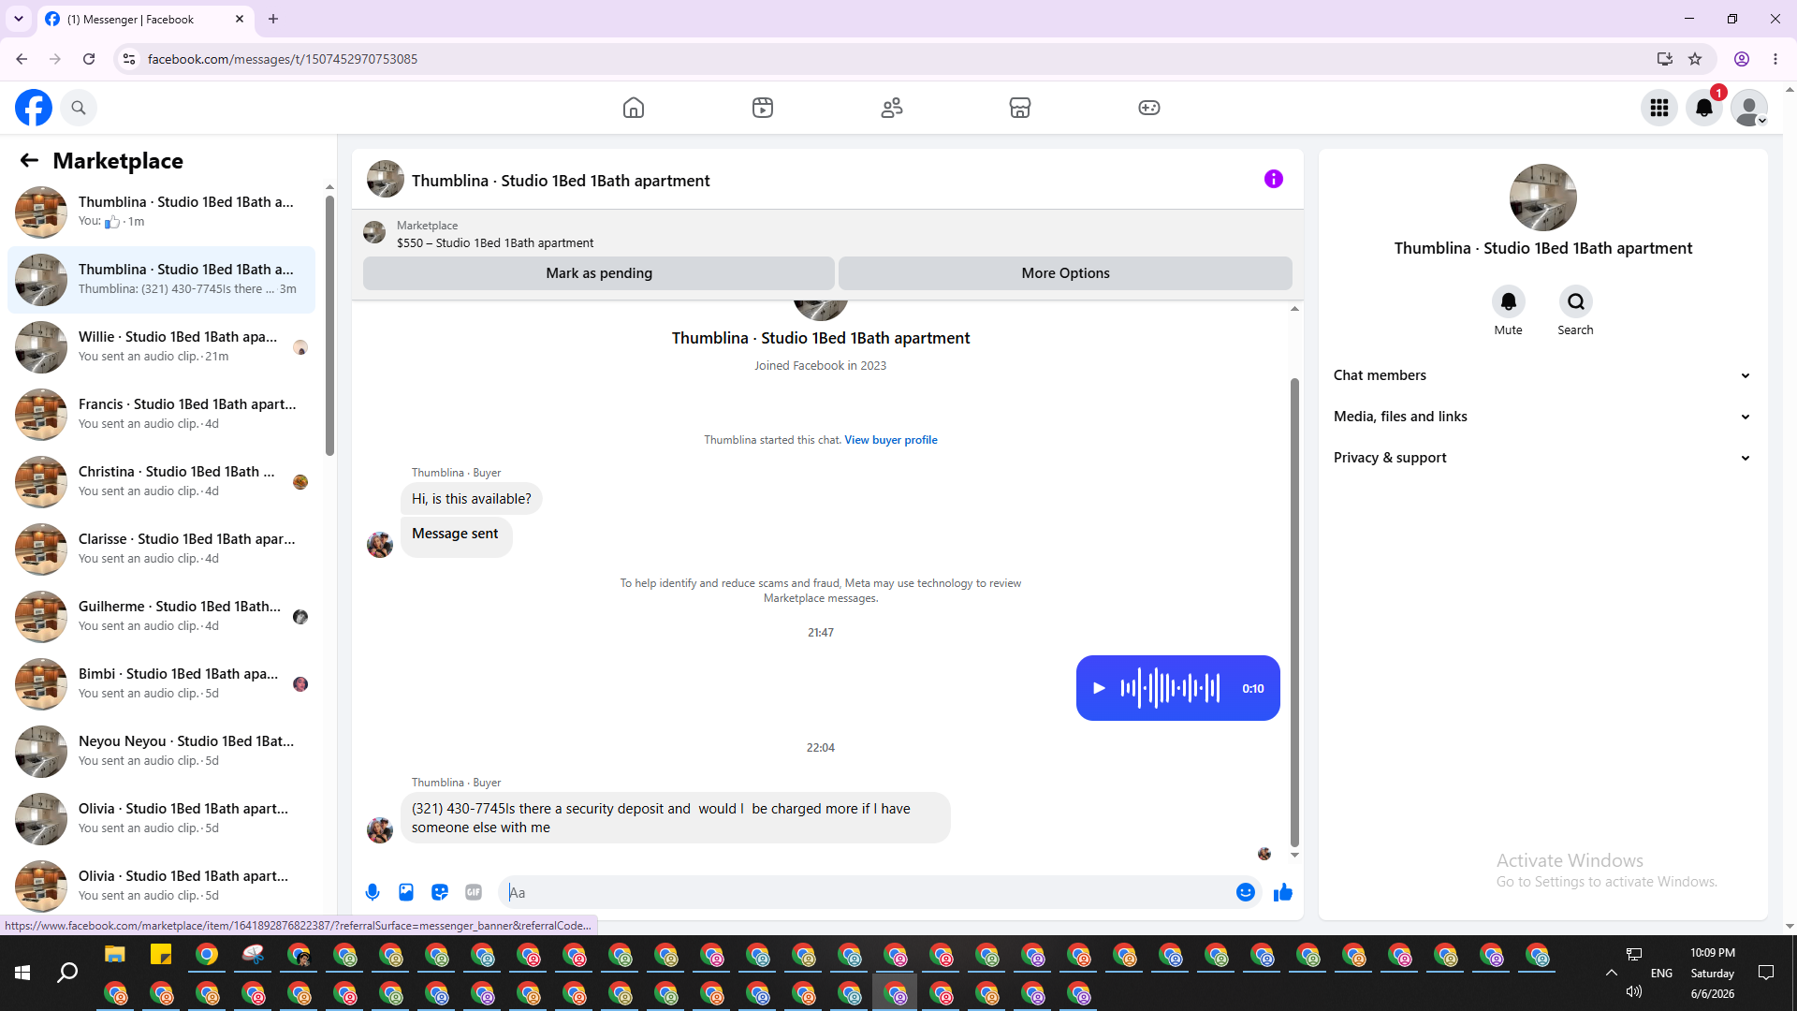The width and height of the screenshot is (1797, 1011).
Task: Open the account profile avatar menu
Action: point(1749,108)
